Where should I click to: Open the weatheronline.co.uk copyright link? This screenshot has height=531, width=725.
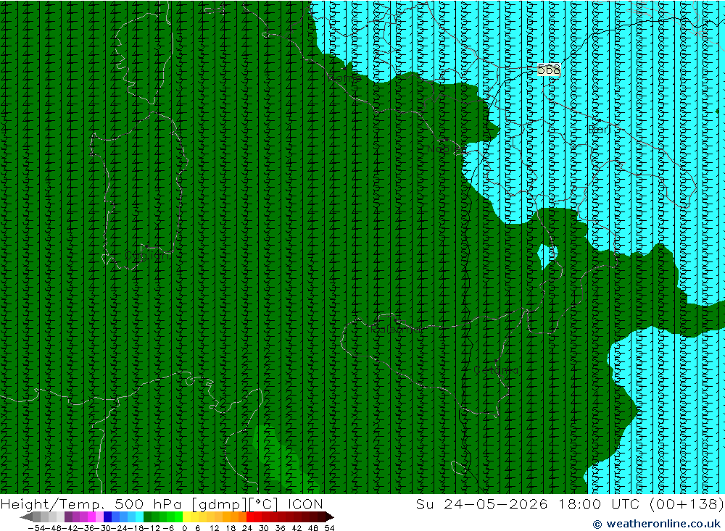657,524
